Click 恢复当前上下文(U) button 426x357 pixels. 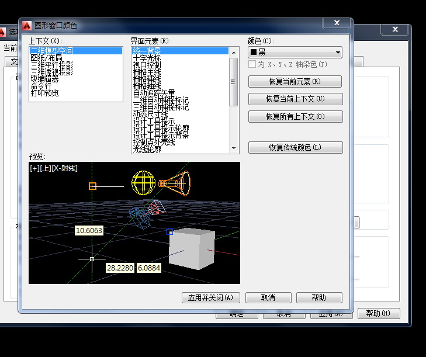click(x=295, y=99)
